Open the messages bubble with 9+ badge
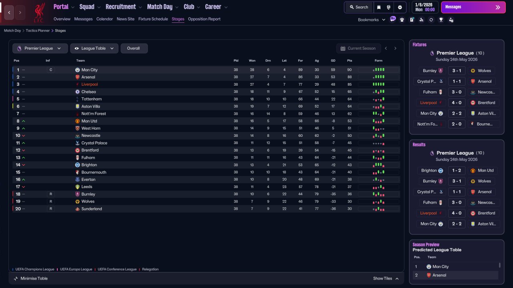The width and height of the screenshot is (513, 288). pyautogui.click(x=392, y=19)
